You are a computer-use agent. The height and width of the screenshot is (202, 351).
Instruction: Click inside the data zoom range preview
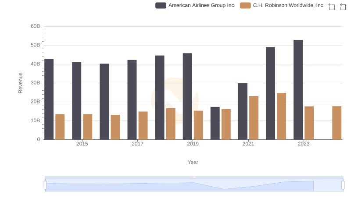194,185
